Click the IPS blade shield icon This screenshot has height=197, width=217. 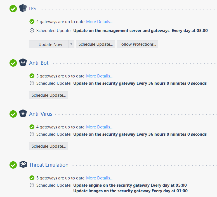(23, 8)
